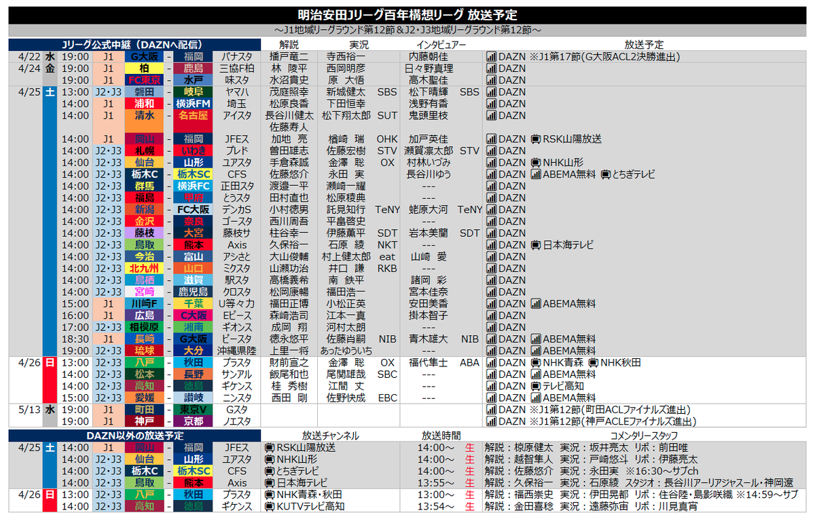The width and height of the screenshot is (815, 519).
Task: Click the title 明治安田Jリーグ百年構想リーグ 放送予定
Action: click(407, 16)
